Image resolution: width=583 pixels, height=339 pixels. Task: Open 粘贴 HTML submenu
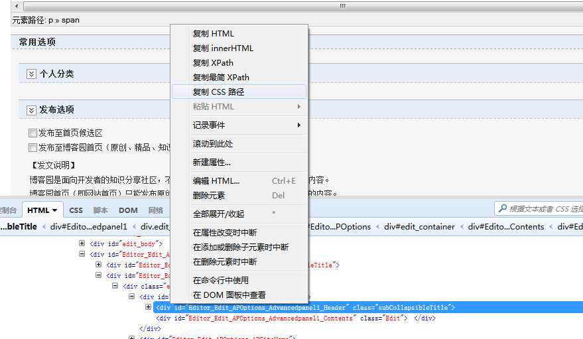tap(239, 107)
